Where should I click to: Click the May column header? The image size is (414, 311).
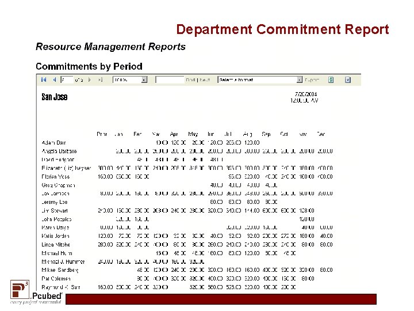pos(193,134)
